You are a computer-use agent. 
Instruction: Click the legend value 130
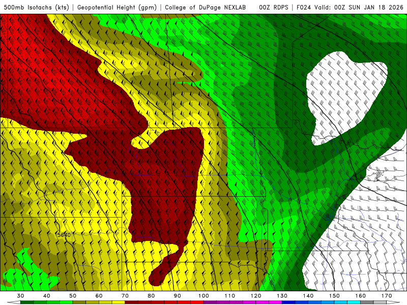pyautogui.click(x=282, y=296)
